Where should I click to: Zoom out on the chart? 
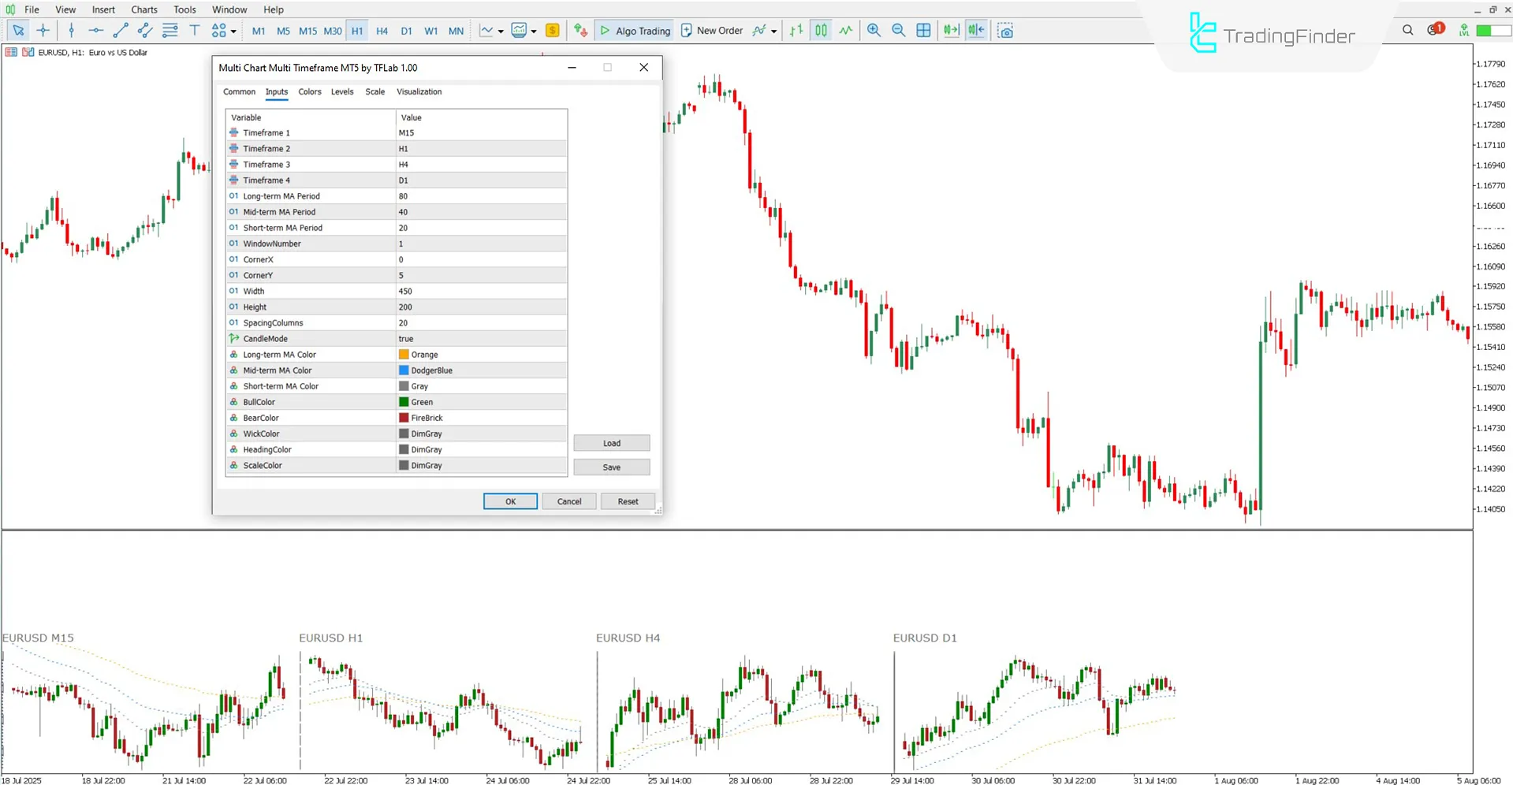tap(898, 30)
